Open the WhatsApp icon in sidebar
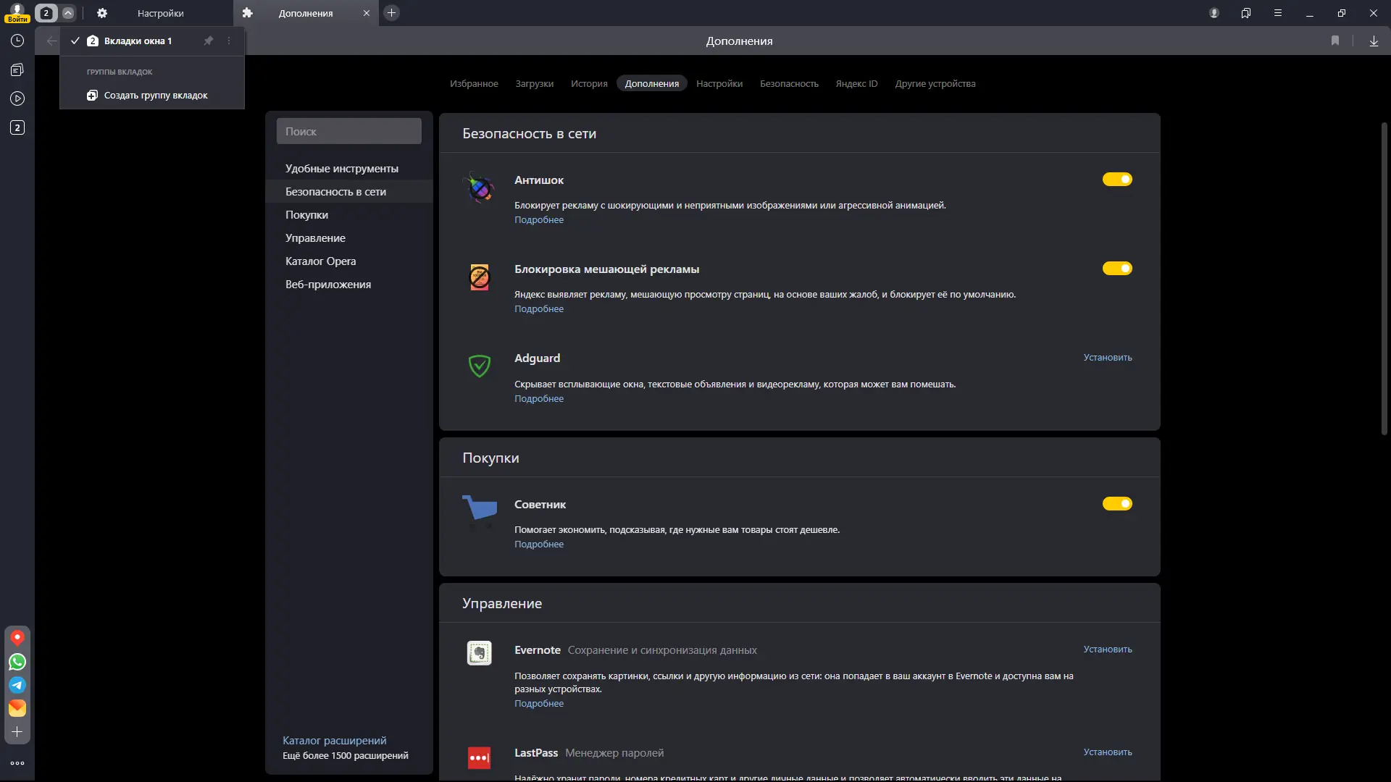The width and height of the screenshot is (1391, 782). 17,662
